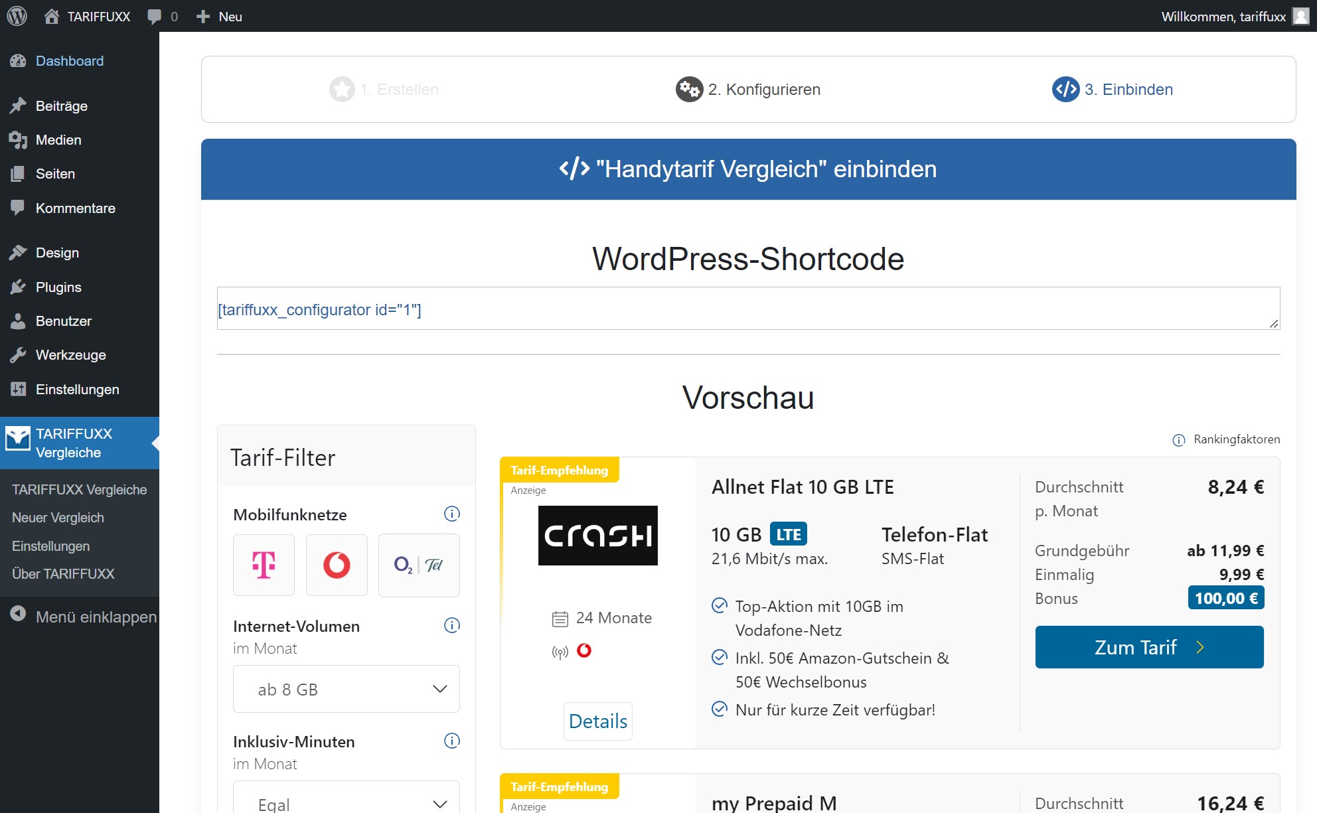Click the Neu link in admin bar
1317x813 pixels.
point(230,17)
